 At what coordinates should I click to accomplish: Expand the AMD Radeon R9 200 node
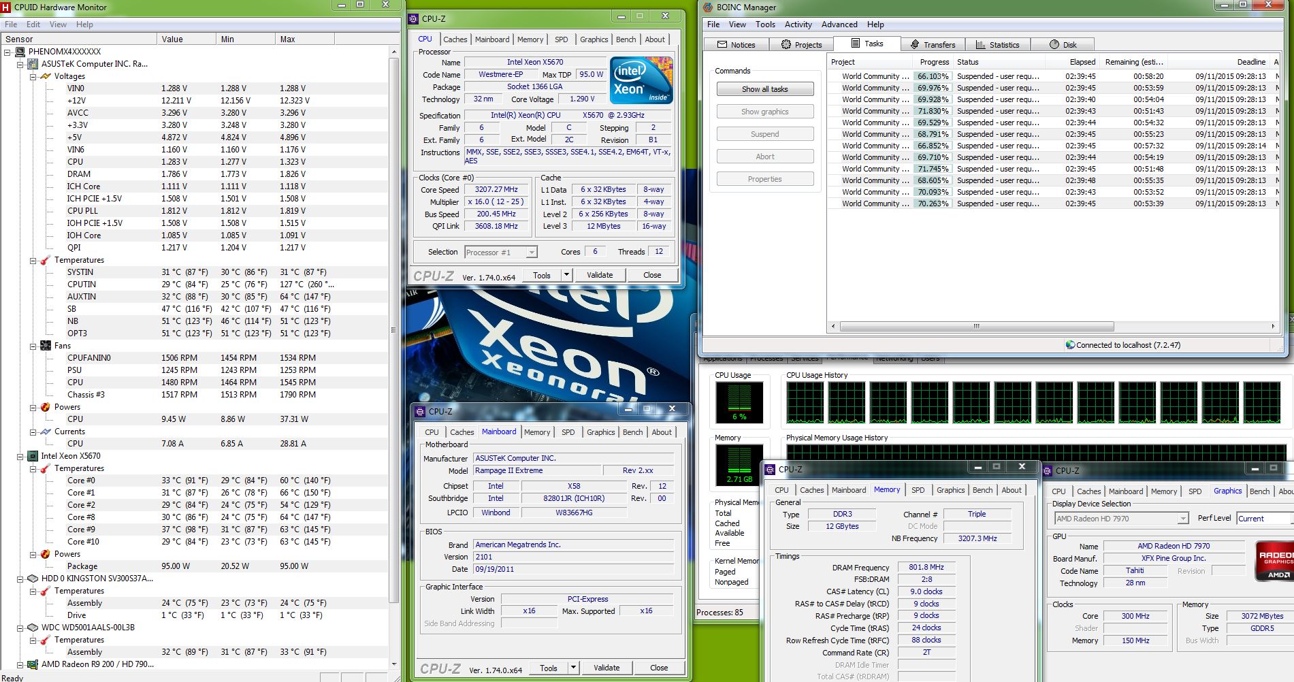20,664
